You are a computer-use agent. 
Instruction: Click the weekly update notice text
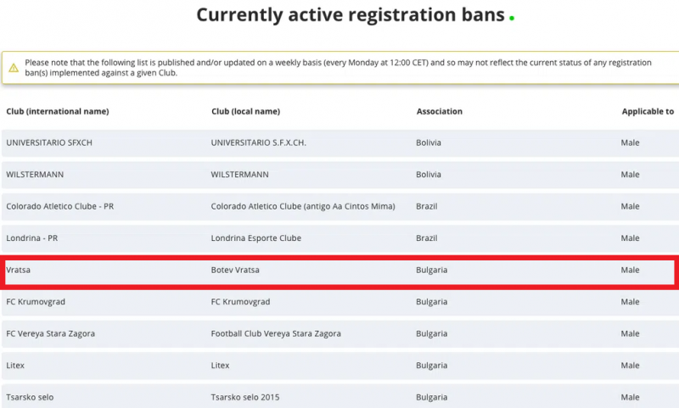click(x=338, y=68)
